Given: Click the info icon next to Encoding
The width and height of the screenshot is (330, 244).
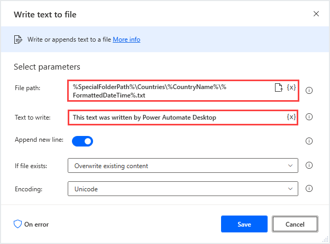Looking at the screenshot, I should (309, 188).
